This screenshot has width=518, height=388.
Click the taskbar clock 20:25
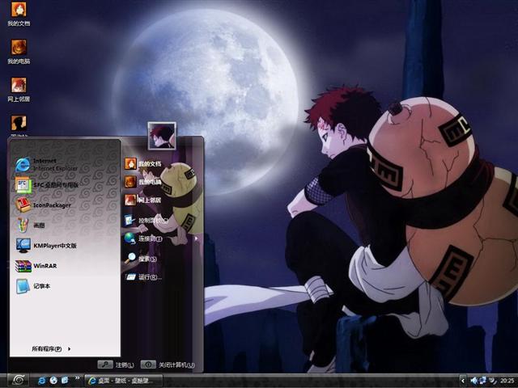(x=507, y=381)
